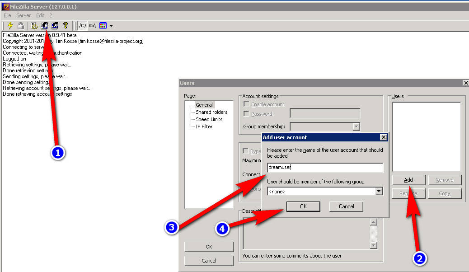469x272 pixels.
Task: Toggle the partially hidden Bypass checkbox
Action: pyautogui.click(x=245, y=151)
